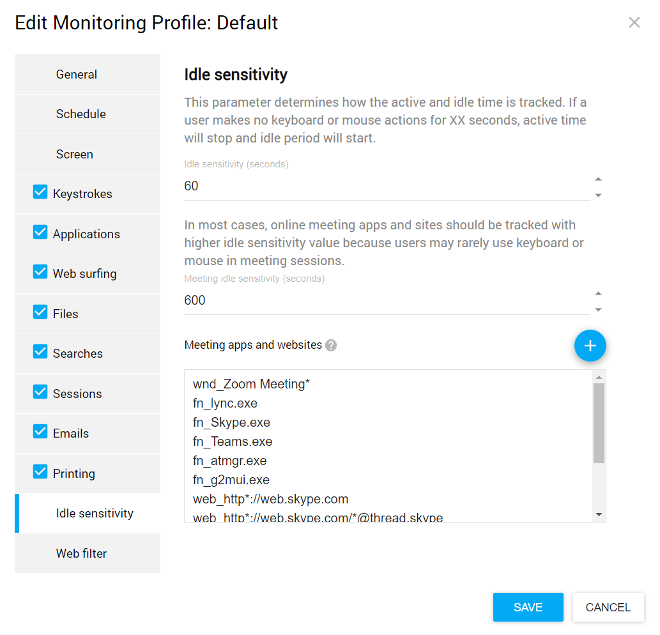Disable the Printing checkbox
This screenshot has width=660, height=635.
[40, 472]
